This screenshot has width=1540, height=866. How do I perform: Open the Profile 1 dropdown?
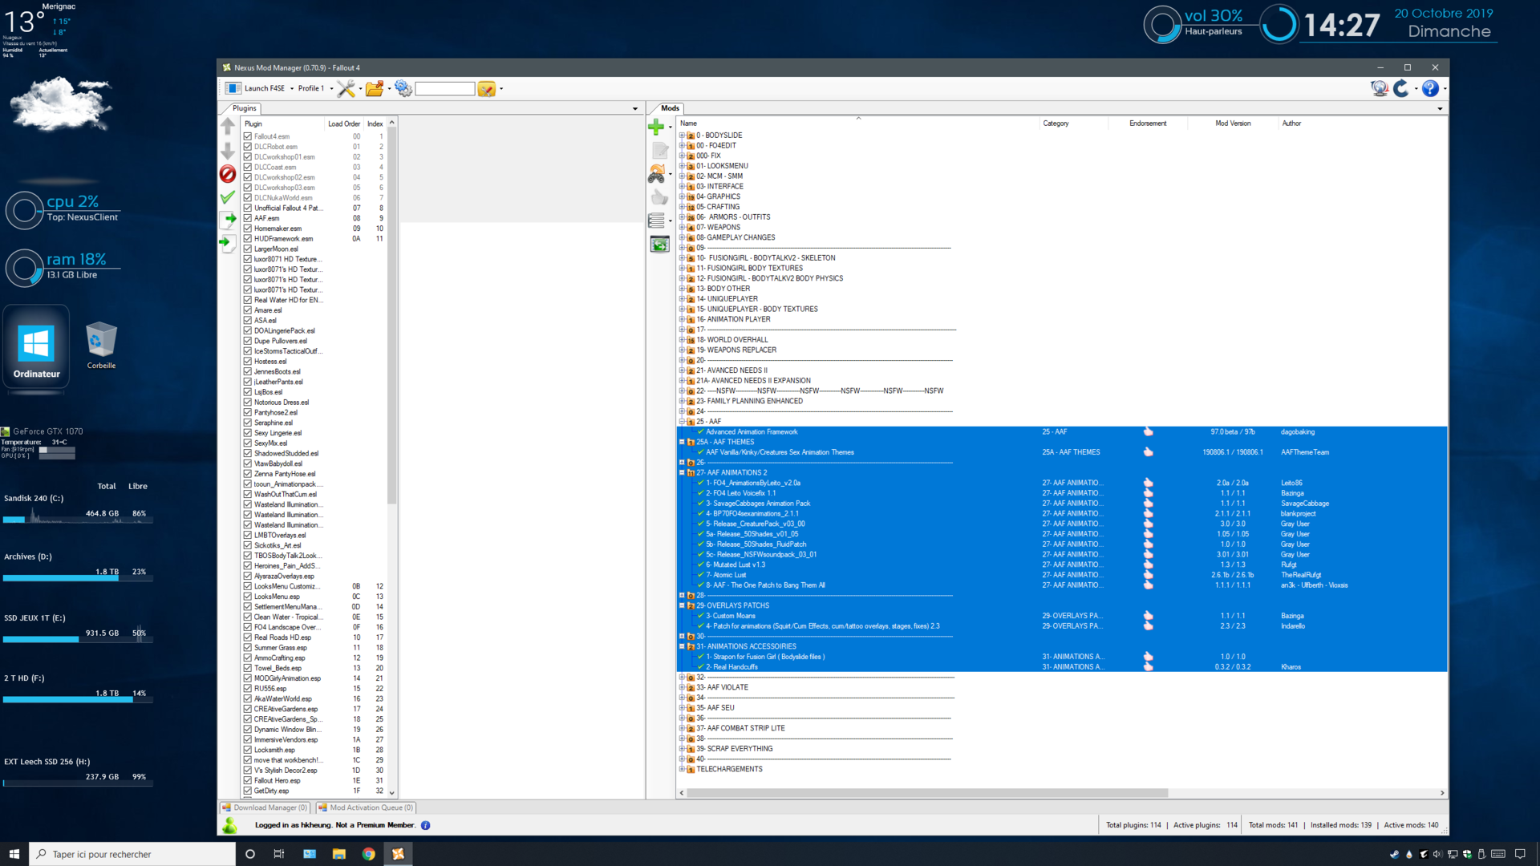pyautogui.click(x=314, y=89)
